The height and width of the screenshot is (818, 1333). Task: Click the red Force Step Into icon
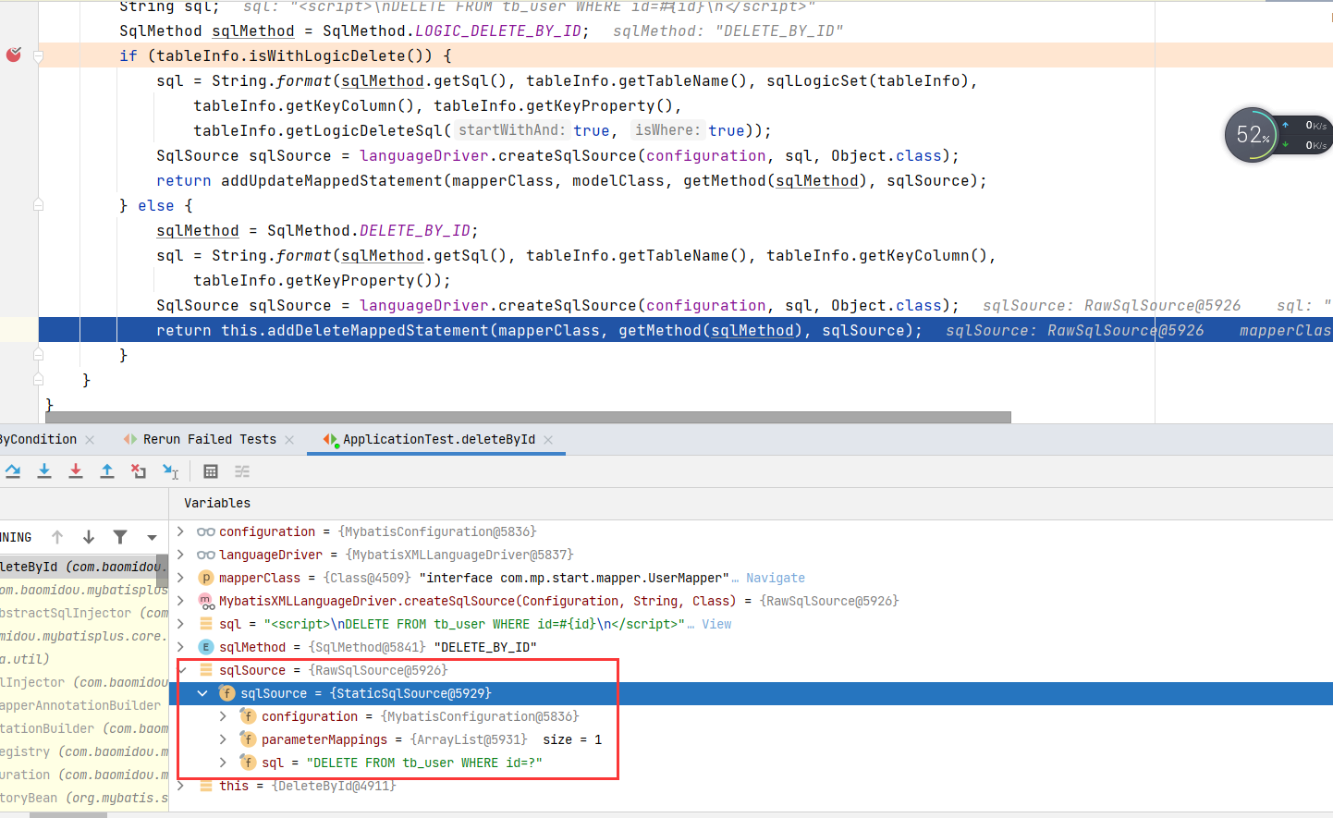point(76,471)
